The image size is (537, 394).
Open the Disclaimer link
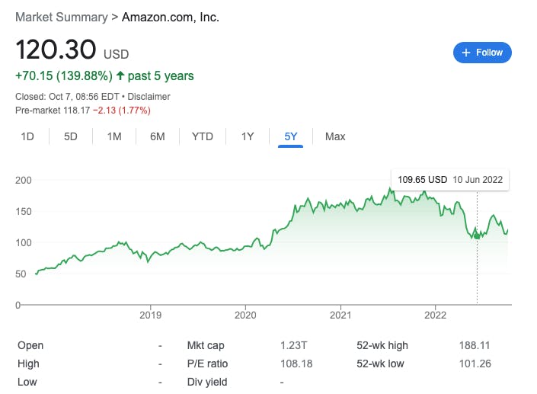coord(149,97)
